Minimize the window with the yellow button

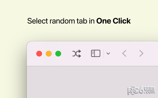point(49,54)
